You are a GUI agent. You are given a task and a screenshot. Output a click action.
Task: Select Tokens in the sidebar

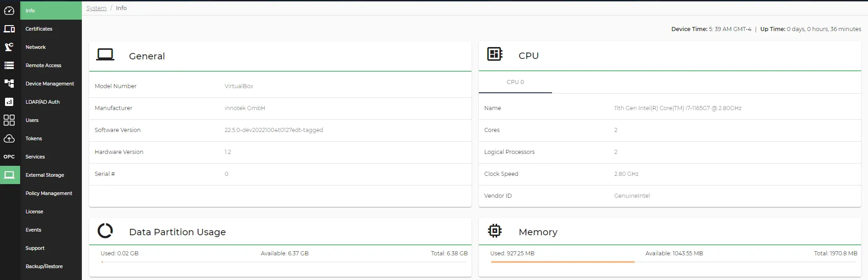point(51,138)
